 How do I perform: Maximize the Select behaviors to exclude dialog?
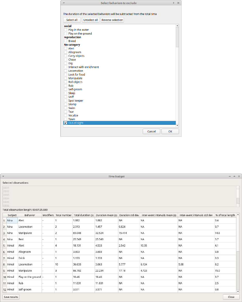tap(174, 3)
